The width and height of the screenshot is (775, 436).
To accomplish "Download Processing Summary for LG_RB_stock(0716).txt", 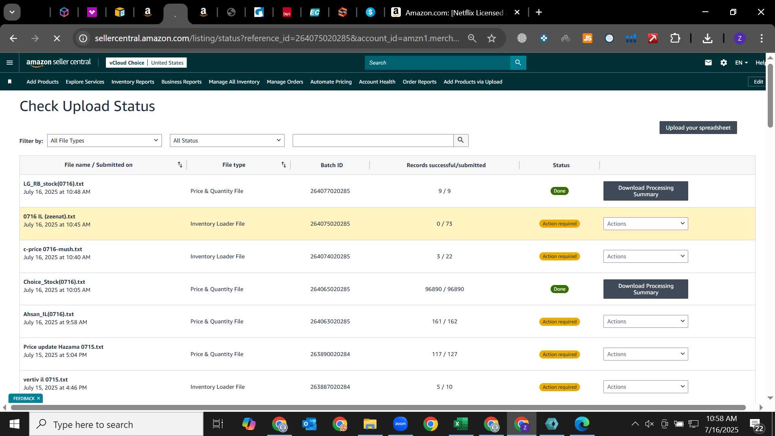I will (x=645, y=191).
